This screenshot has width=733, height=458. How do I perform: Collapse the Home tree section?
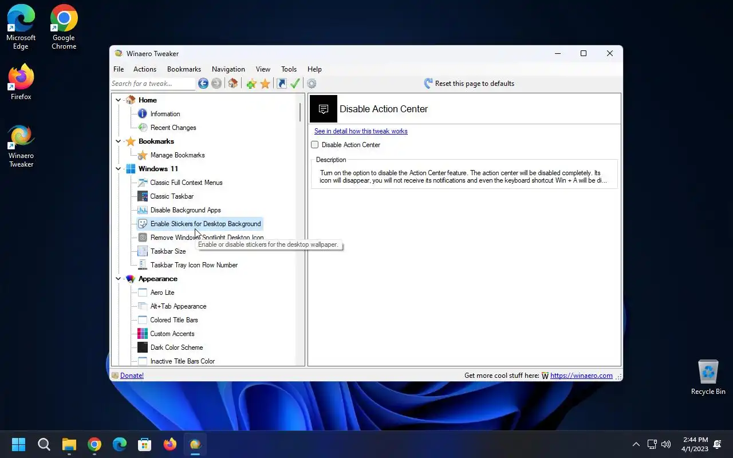119,100
